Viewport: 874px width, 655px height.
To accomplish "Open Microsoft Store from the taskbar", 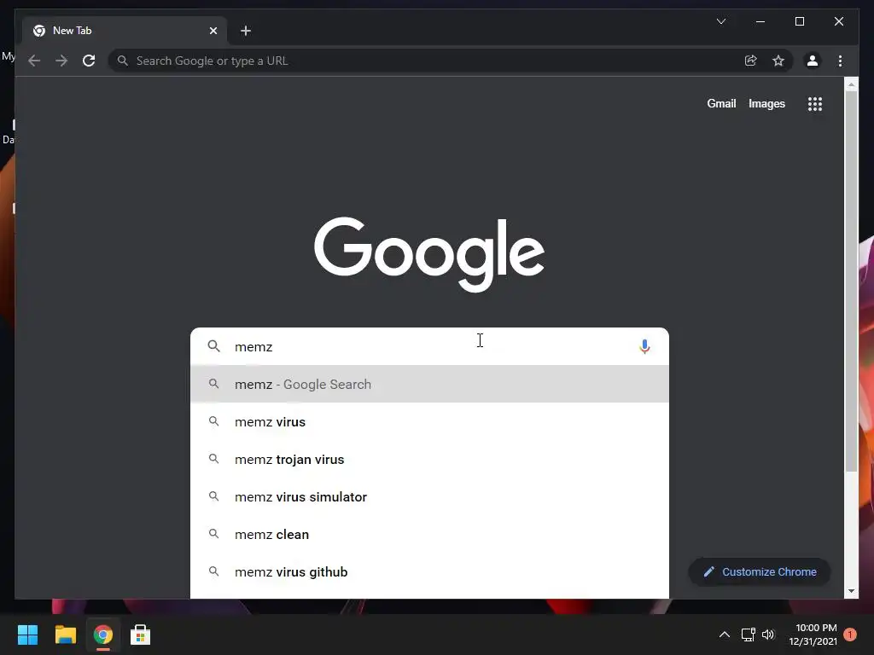I will tap(140, 635).
